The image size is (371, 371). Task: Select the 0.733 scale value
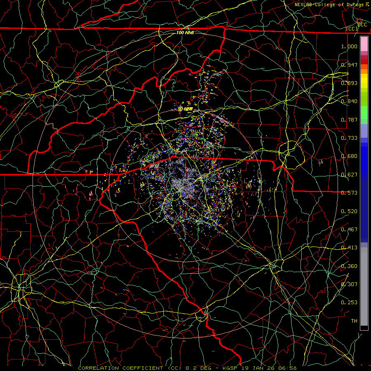(349, 138)
